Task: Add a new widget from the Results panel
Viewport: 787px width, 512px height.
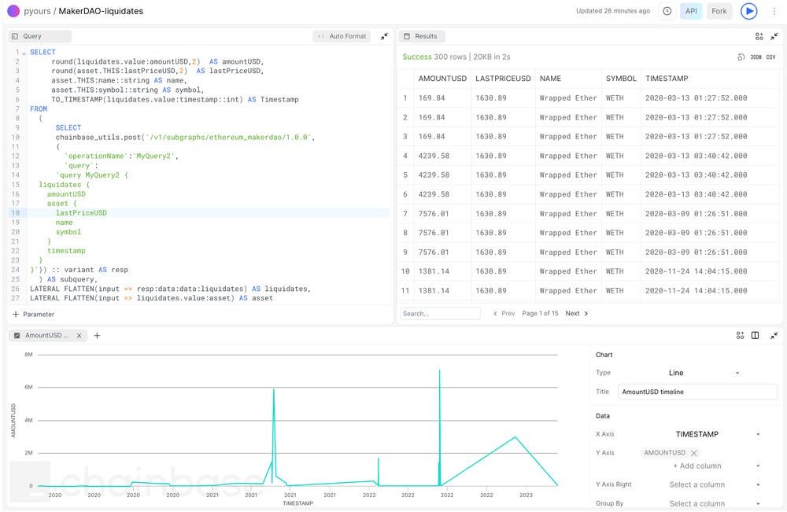Action: coord(758,36)
